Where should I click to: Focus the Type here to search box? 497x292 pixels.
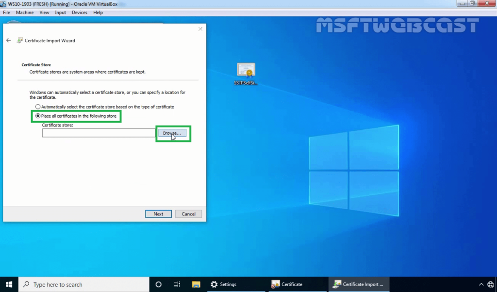[84, 284]
